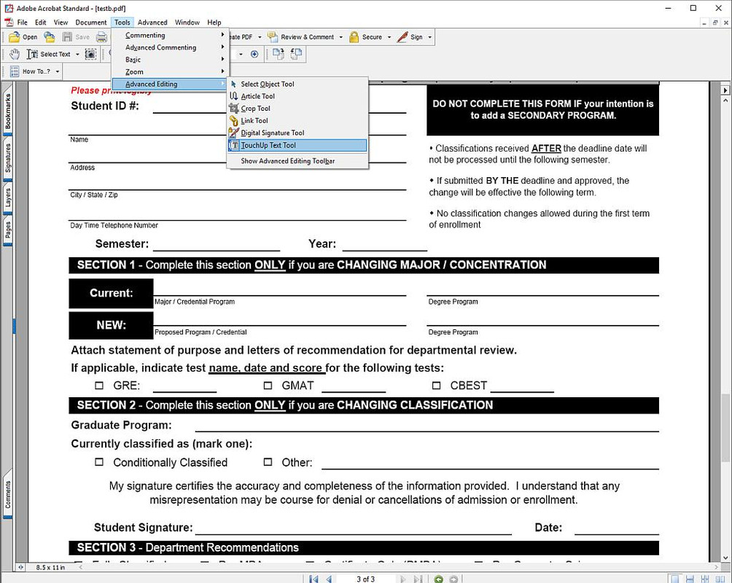This screenshot has width=732, height=583.
Task: Open the Layers side tab
Action: click(7, 197)
